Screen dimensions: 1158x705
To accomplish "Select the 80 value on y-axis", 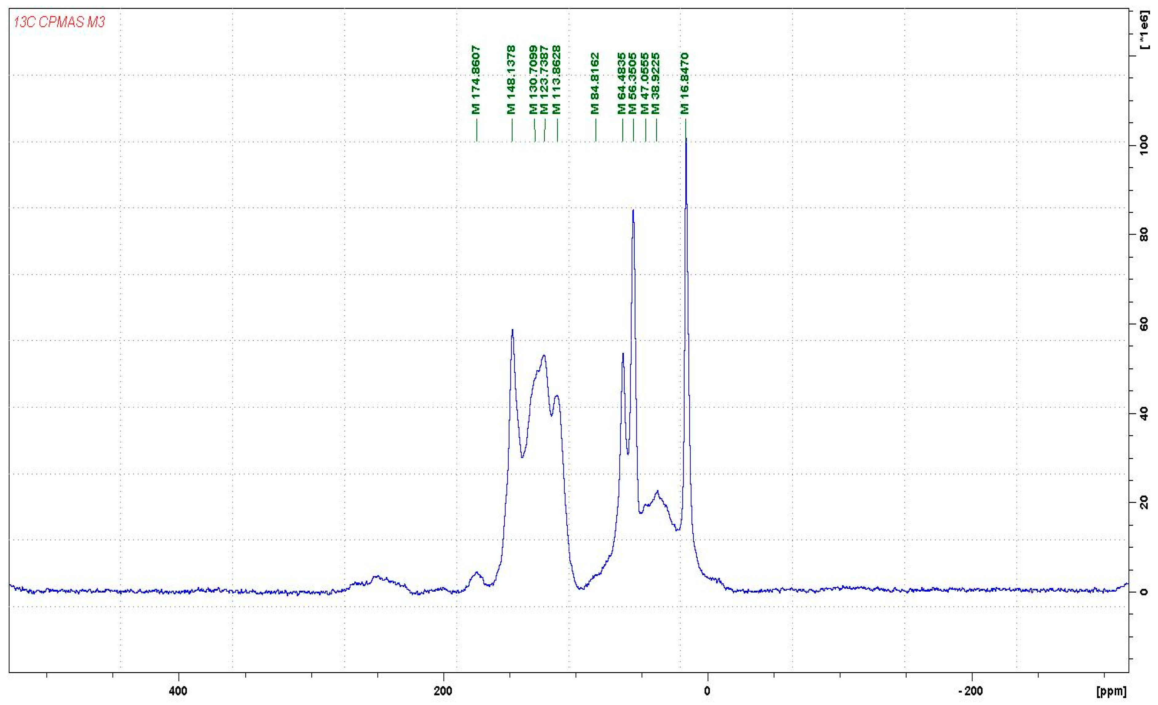I will coord(1144,234).
